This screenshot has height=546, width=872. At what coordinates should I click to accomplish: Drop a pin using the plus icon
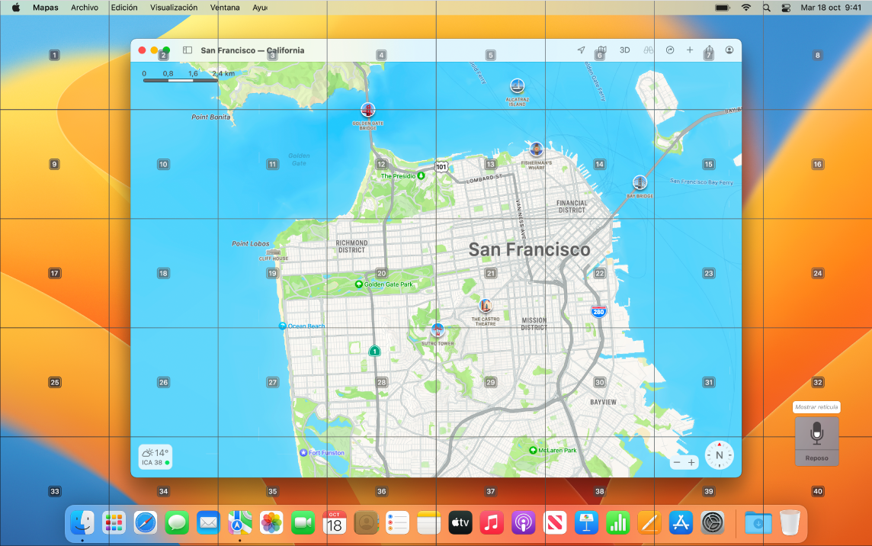[x=689, y=50]
